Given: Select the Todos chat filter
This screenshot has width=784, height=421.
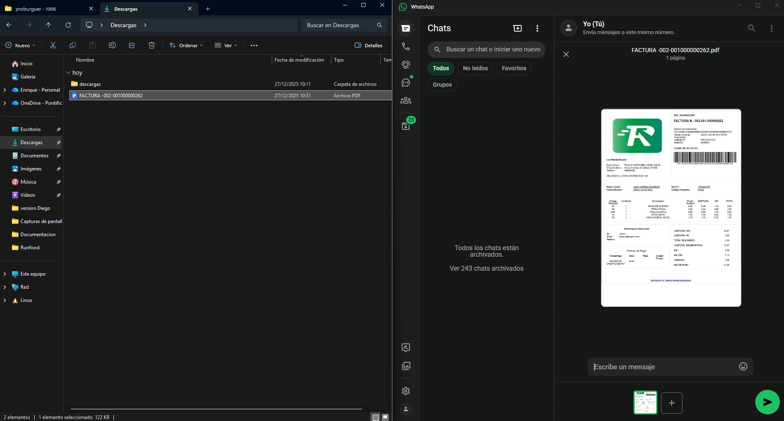Looking at the screenshot, I should click(441, 68).
